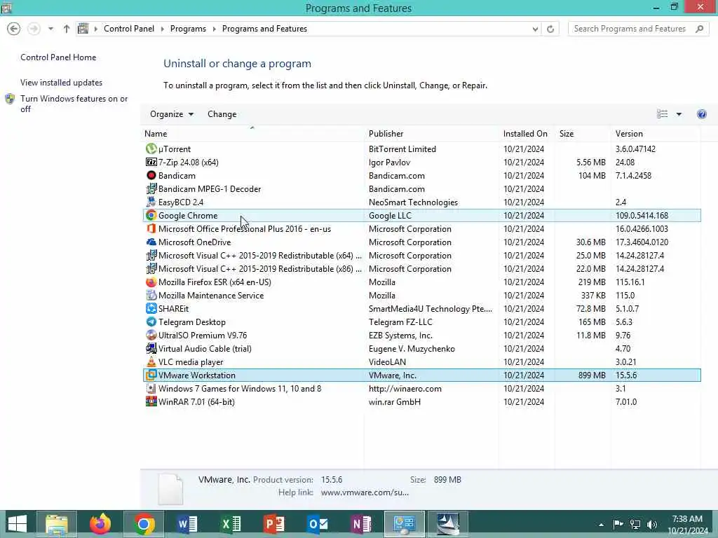Expand the chevron after Control Panel breadcrumb
The width and height of the screenshot is (718, 538).
[x=163, y=29]
